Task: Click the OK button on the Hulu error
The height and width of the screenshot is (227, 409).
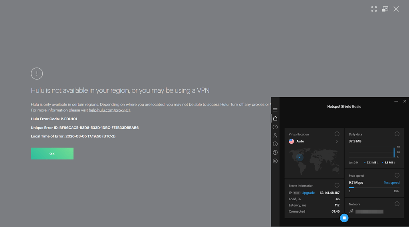Action: [x=52, y=154]
